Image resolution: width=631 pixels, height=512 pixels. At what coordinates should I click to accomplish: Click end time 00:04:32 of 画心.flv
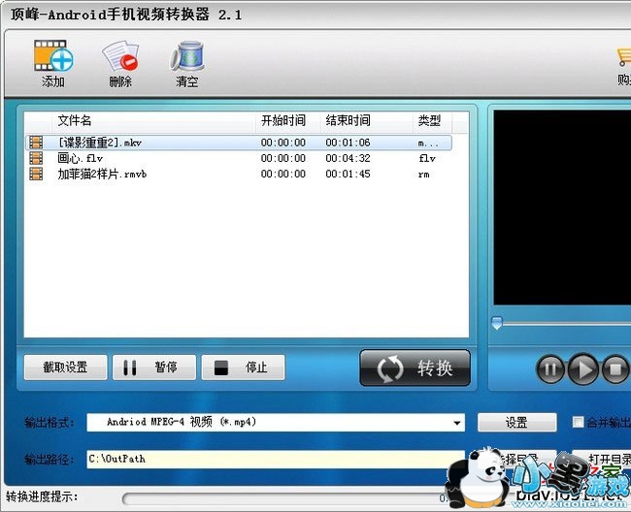(x=349, y=158)
